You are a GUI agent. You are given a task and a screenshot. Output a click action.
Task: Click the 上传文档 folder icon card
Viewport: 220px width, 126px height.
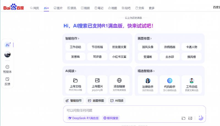click(75, 85)
